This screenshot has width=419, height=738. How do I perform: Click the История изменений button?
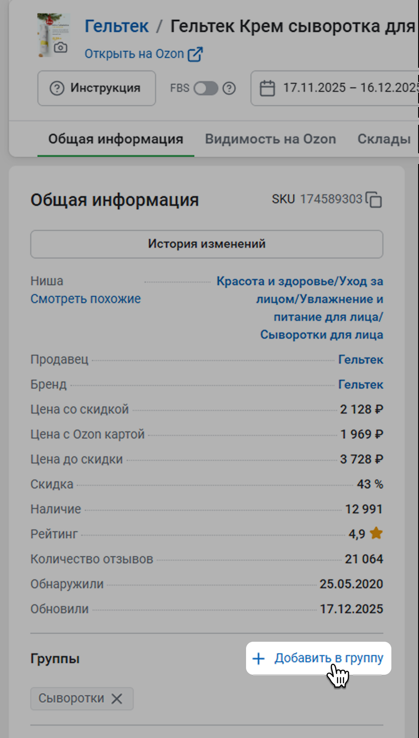coord(206,244)
